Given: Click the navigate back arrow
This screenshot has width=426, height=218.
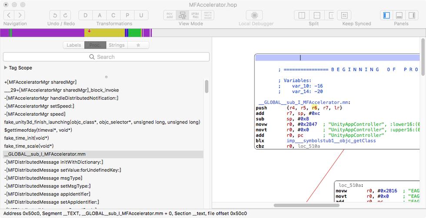Looking at the screenshot, I should coord(9,15).
